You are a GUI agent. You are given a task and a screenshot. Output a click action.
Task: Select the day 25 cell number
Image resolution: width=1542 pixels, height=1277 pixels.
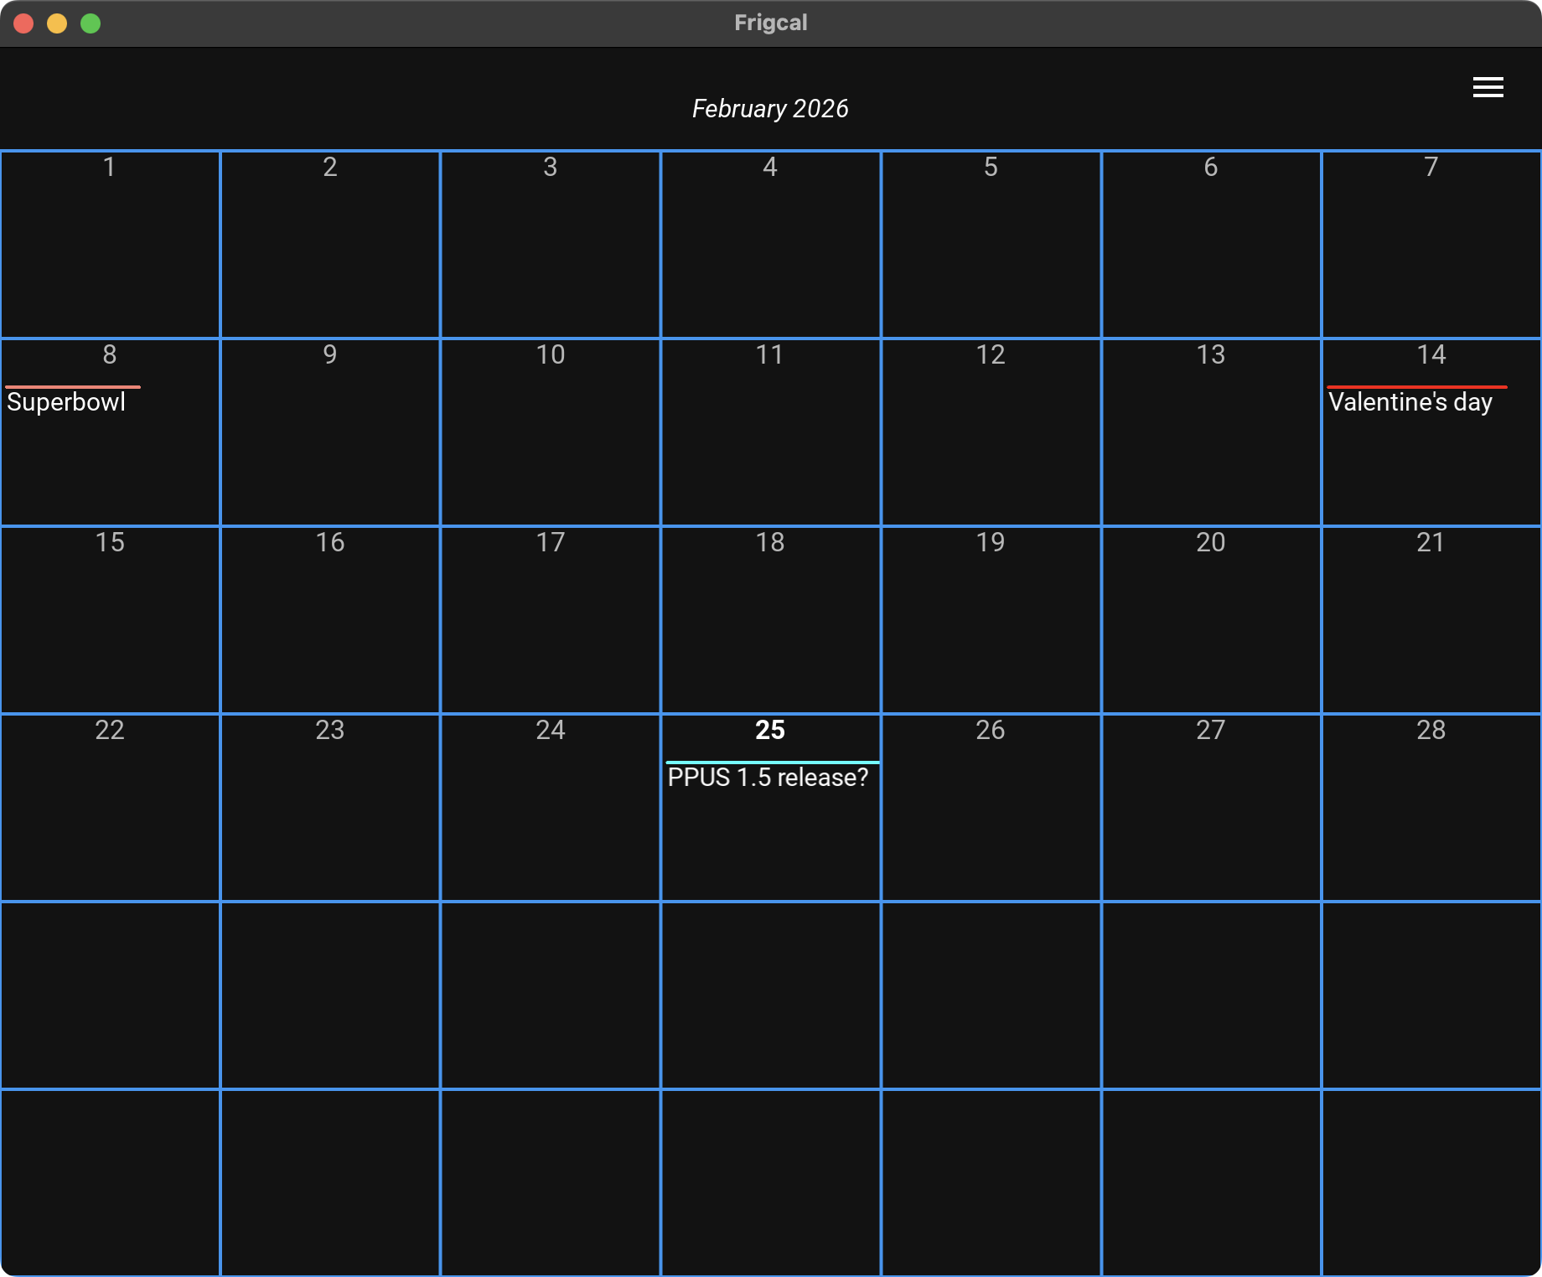pyautogui.click(x=770, y=730)
